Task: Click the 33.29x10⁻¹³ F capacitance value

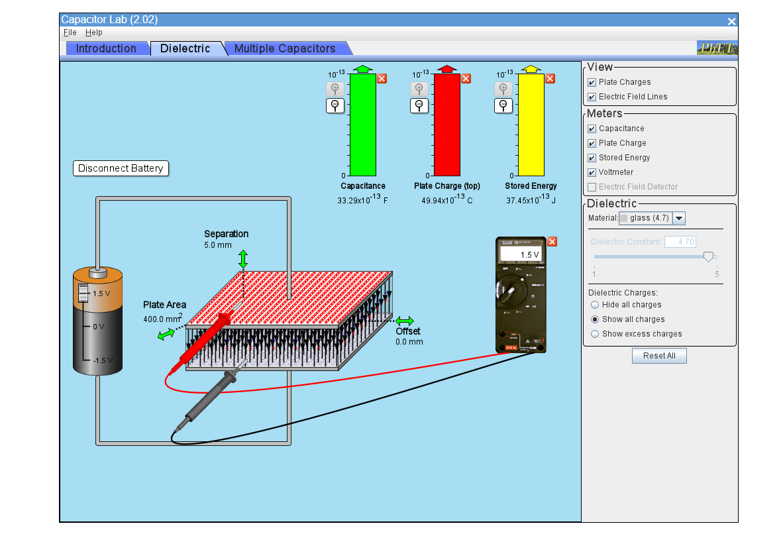Action: click(362, 199)
